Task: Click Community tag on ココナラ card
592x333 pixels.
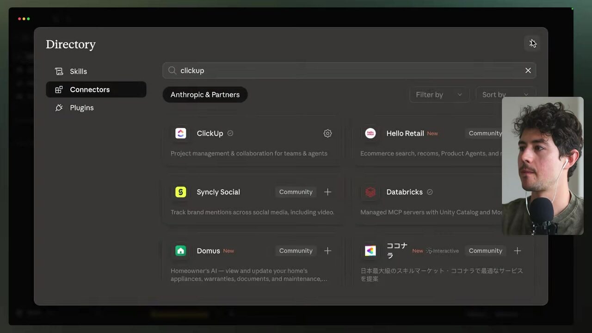Action: (x=485, y=251)
